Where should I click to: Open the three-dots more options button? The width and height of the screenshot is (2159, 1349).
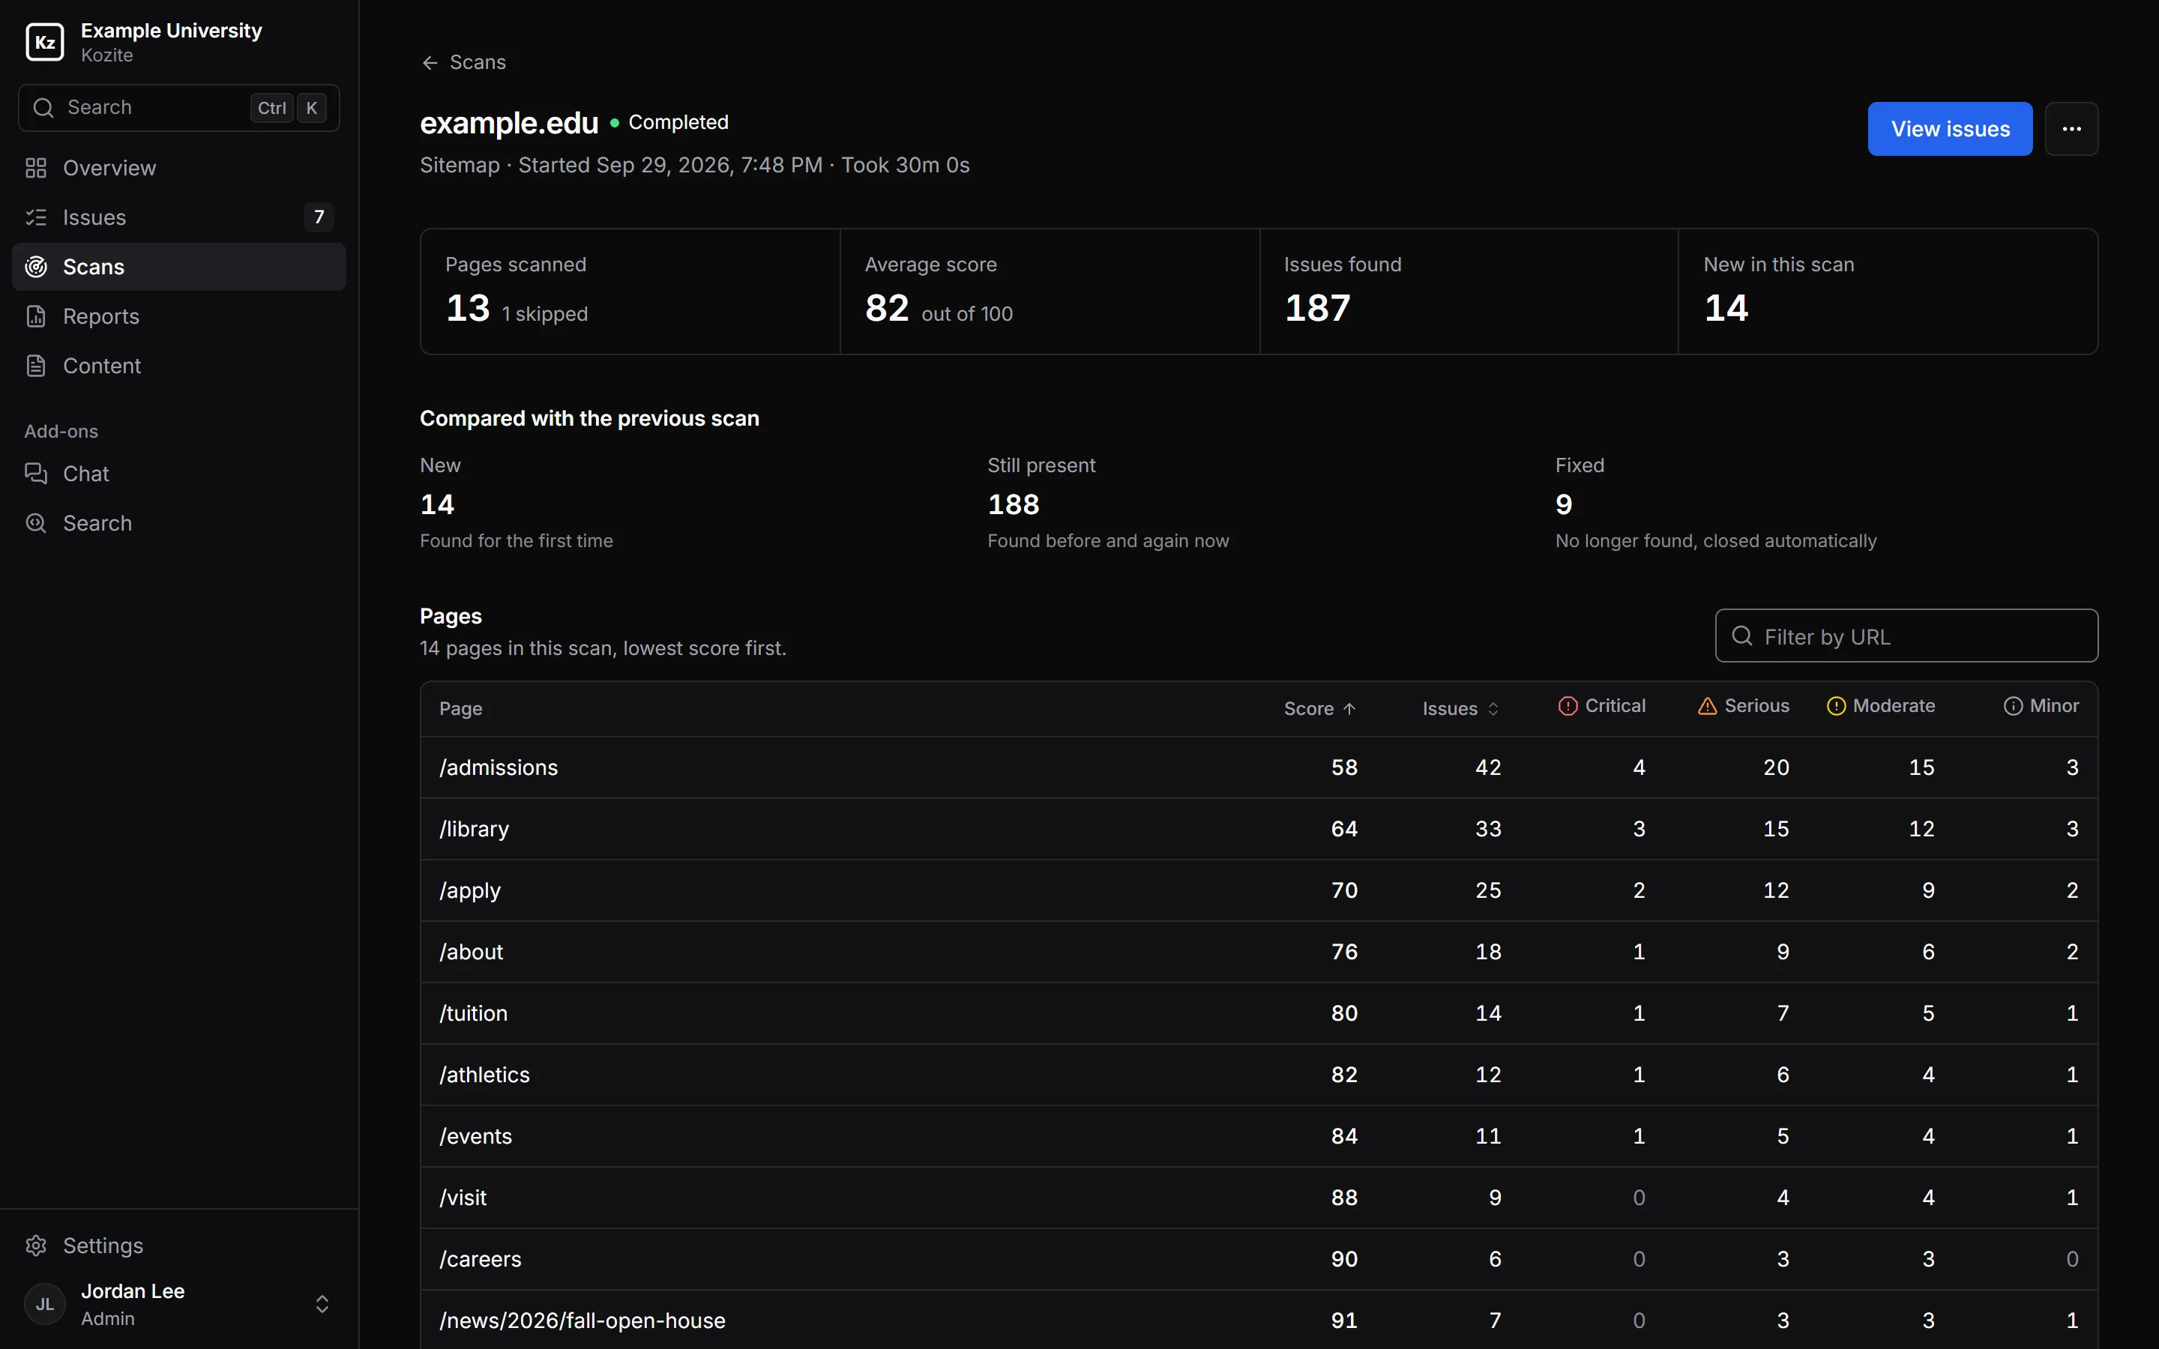click(x=2071, y=128)
